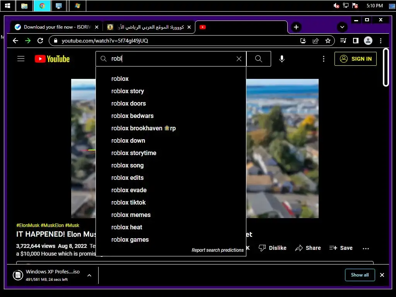Choose 'roblox edits' suggestion
This screenshot has width=396, height=297.
pos(171,178)
